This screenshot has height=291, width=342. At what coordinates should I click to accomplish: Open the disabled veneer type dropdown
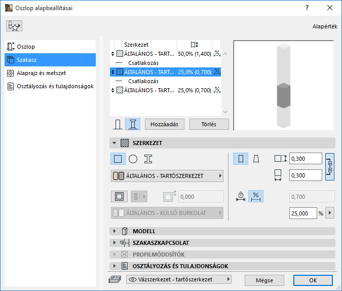139,197
